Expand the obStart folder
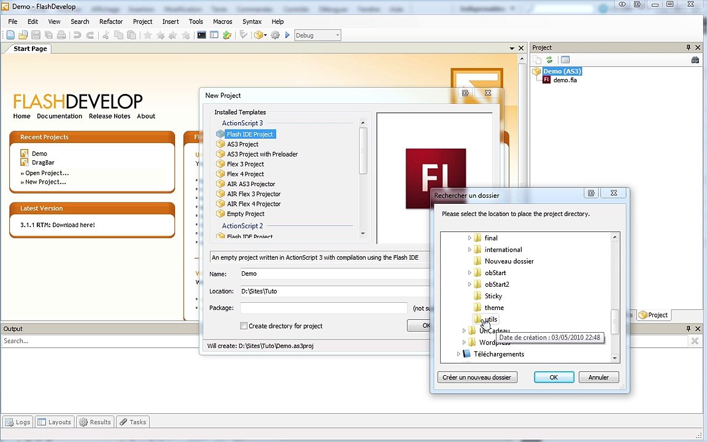Viewport: 707px width, 442px height. (x=469, y=273)
